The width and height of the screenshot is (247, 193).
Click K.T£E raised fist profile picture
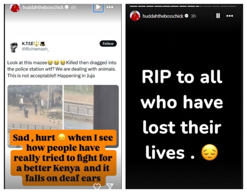(14, 47)
